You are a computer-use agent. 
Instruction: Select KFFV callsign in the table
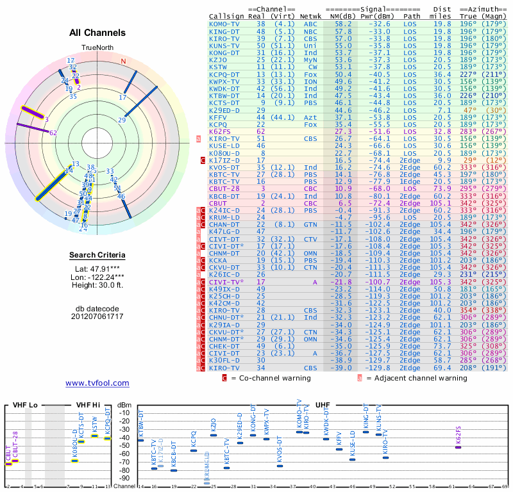coord(217,117)
